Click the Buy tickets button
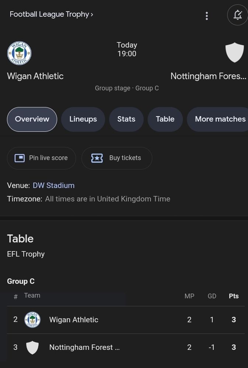 point(117,158)
